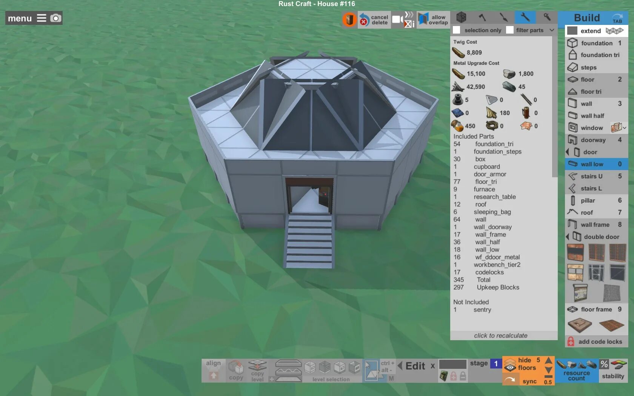The image size is (634, 396).
Task: Expand the filter parts dropdown
Action: (x=552, y=30)
